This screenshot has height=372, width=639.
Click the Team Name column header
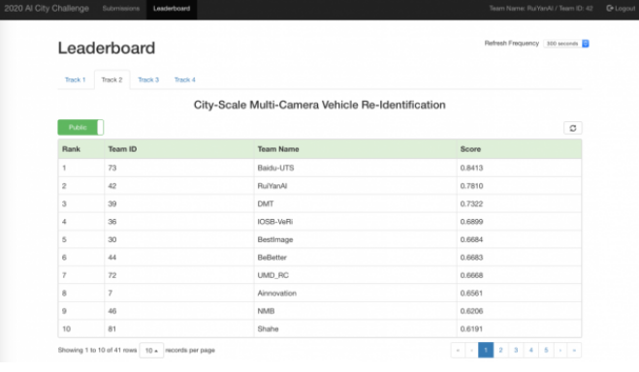[355, 149]
